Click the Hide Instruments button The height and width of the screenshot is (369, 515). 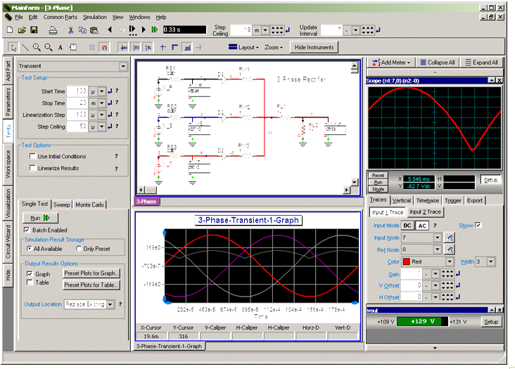click(x=314, y=47)
